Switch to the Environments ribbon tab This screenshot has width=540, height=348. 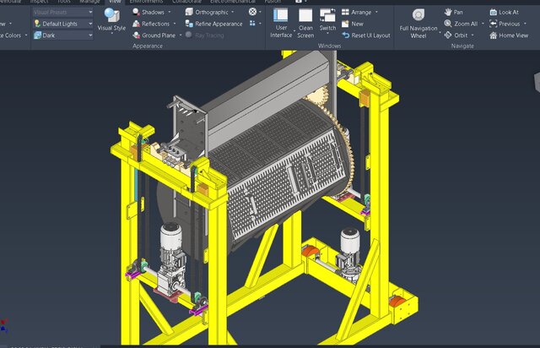pyautogui.click(x=146, y=2)
